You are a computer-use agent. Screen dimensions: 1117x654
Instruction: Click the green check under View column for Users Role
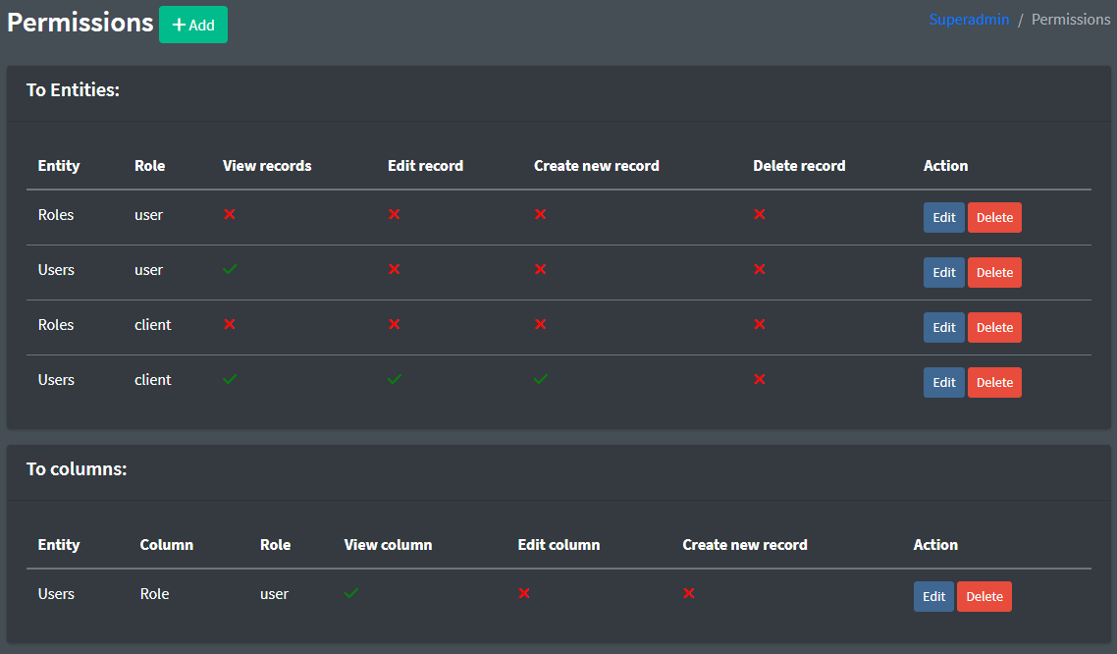(x=350, y=593)
